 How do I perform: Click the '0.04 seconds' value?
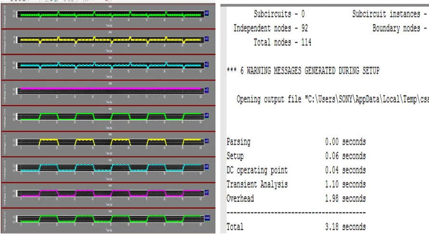point(345,170)
